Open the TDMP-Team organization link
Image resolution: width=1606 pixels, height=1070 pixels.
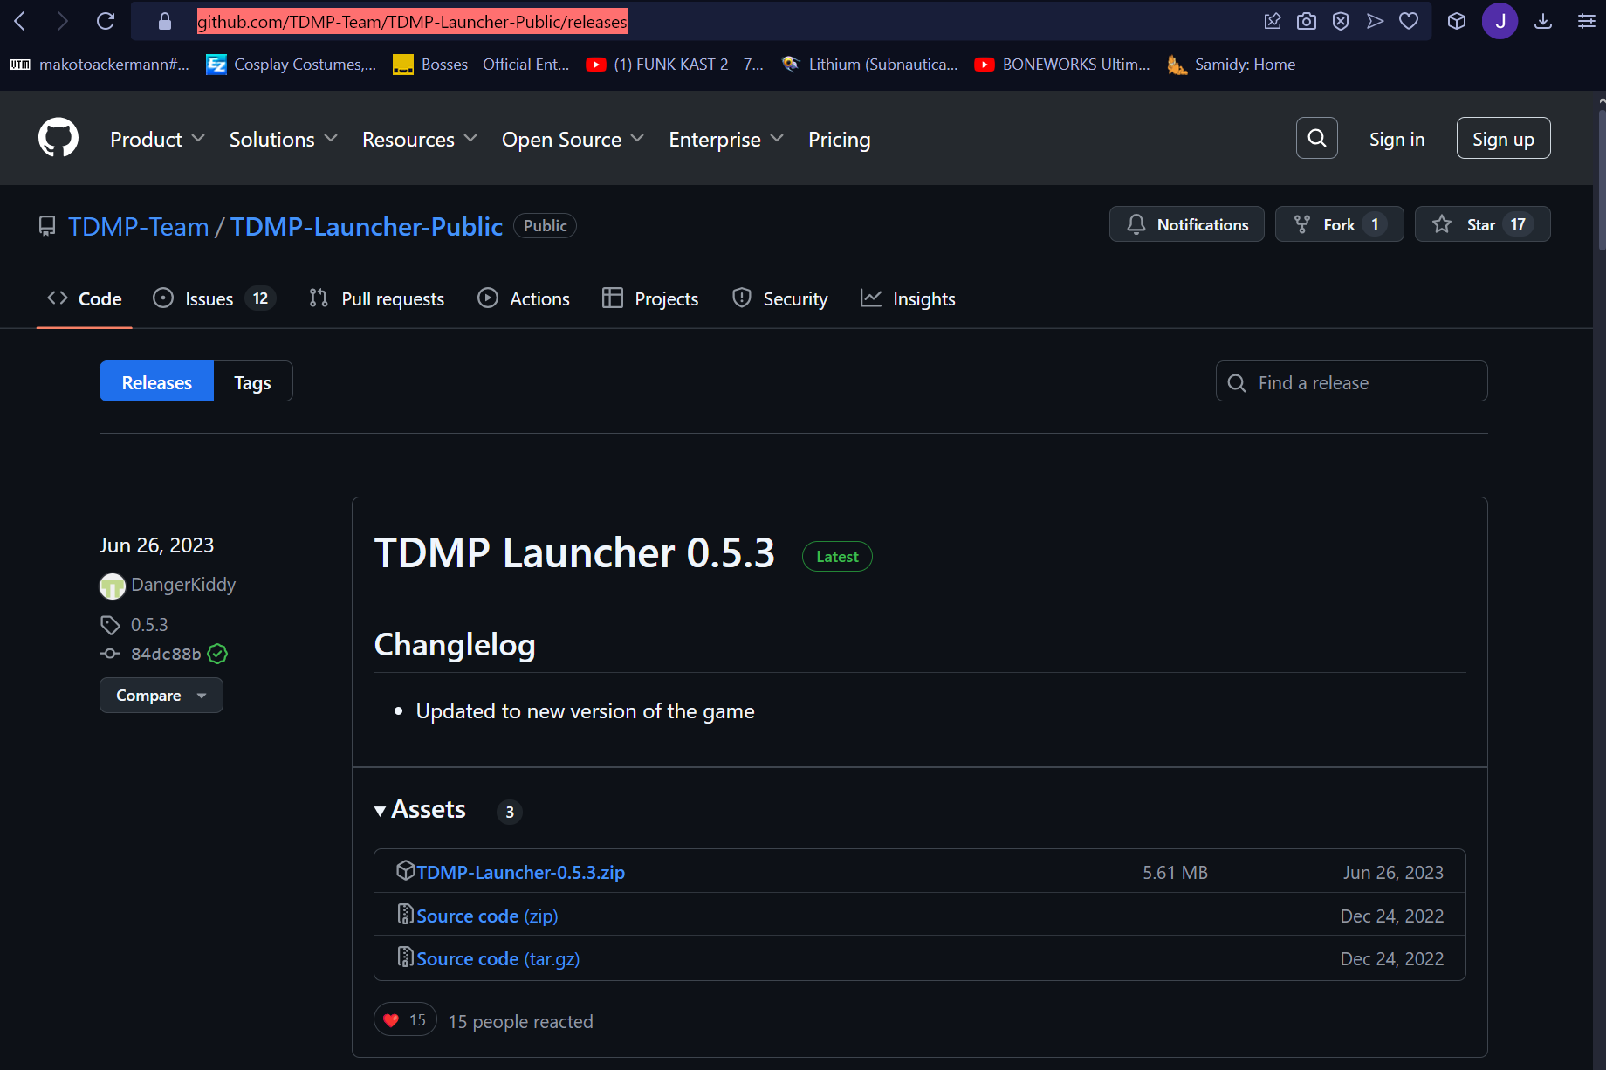click(x=139, y=227)
